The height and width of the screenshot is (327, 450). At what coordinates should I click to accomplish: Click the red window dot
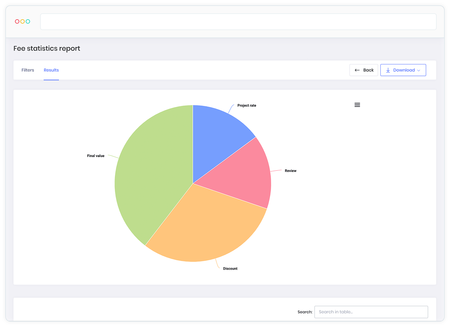point(17,21)
